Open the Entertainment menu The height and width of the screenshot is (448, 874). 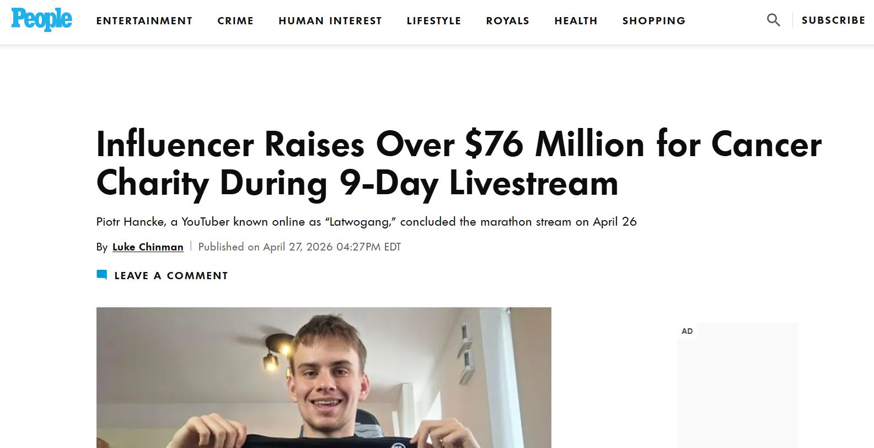(x=144, y=21)
